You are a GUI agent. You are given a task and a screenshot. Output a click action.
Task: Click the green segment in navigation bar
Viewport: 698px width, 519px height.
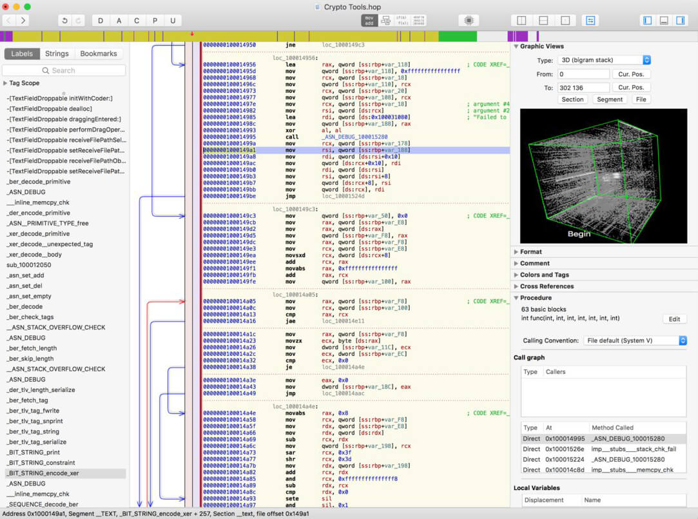pyautogui.click(x=457, y=37)
